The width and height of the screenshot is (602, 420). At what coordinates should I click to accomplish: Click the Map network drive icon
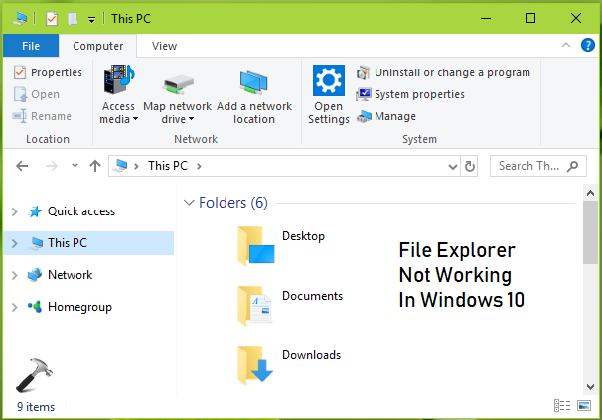click(x=178, y=84)
